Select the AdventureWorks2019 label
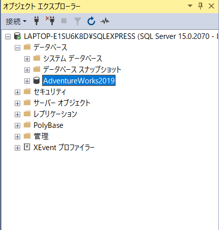219x230 pixels. click(79, 80)
